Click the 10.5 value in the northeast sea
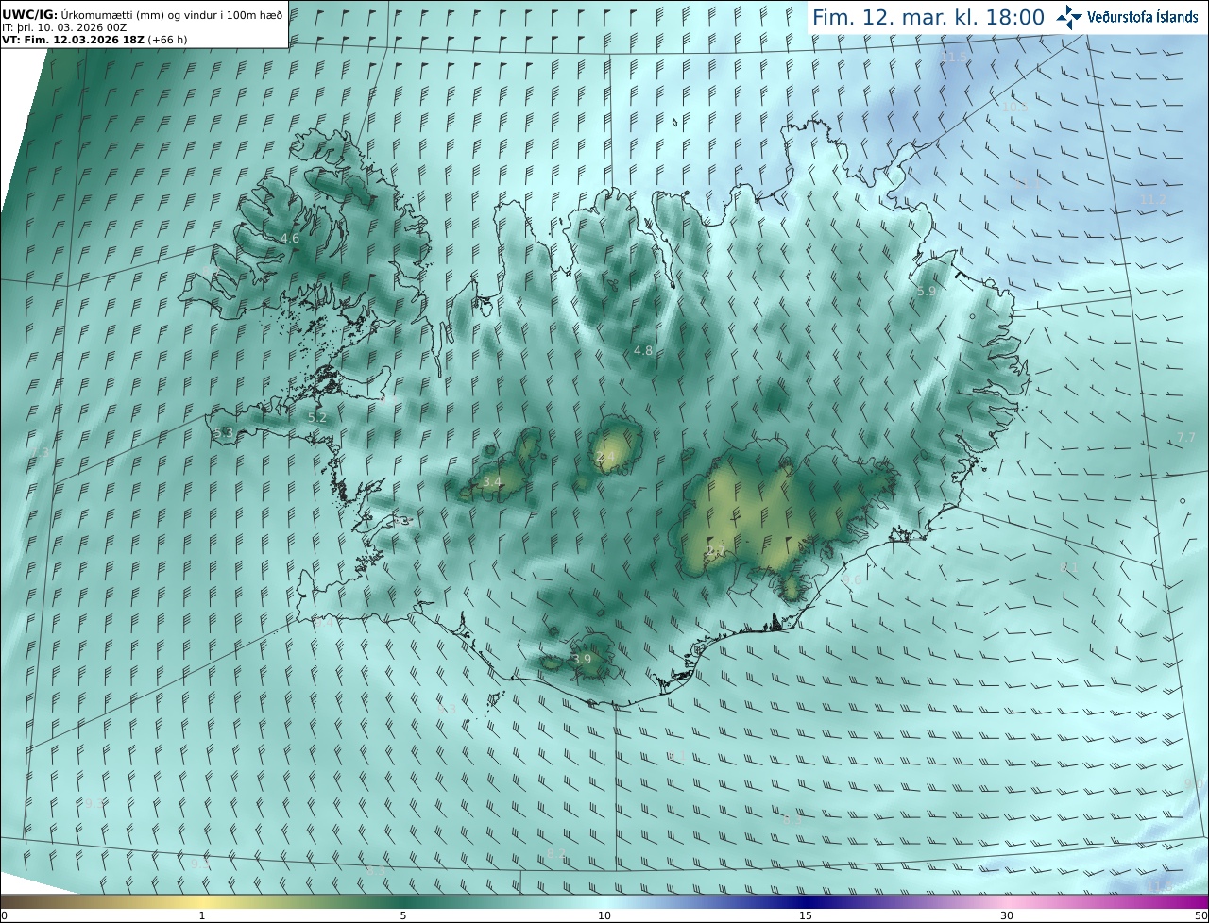Screen dimensions: 1209x923 (x=1015, y=108)
